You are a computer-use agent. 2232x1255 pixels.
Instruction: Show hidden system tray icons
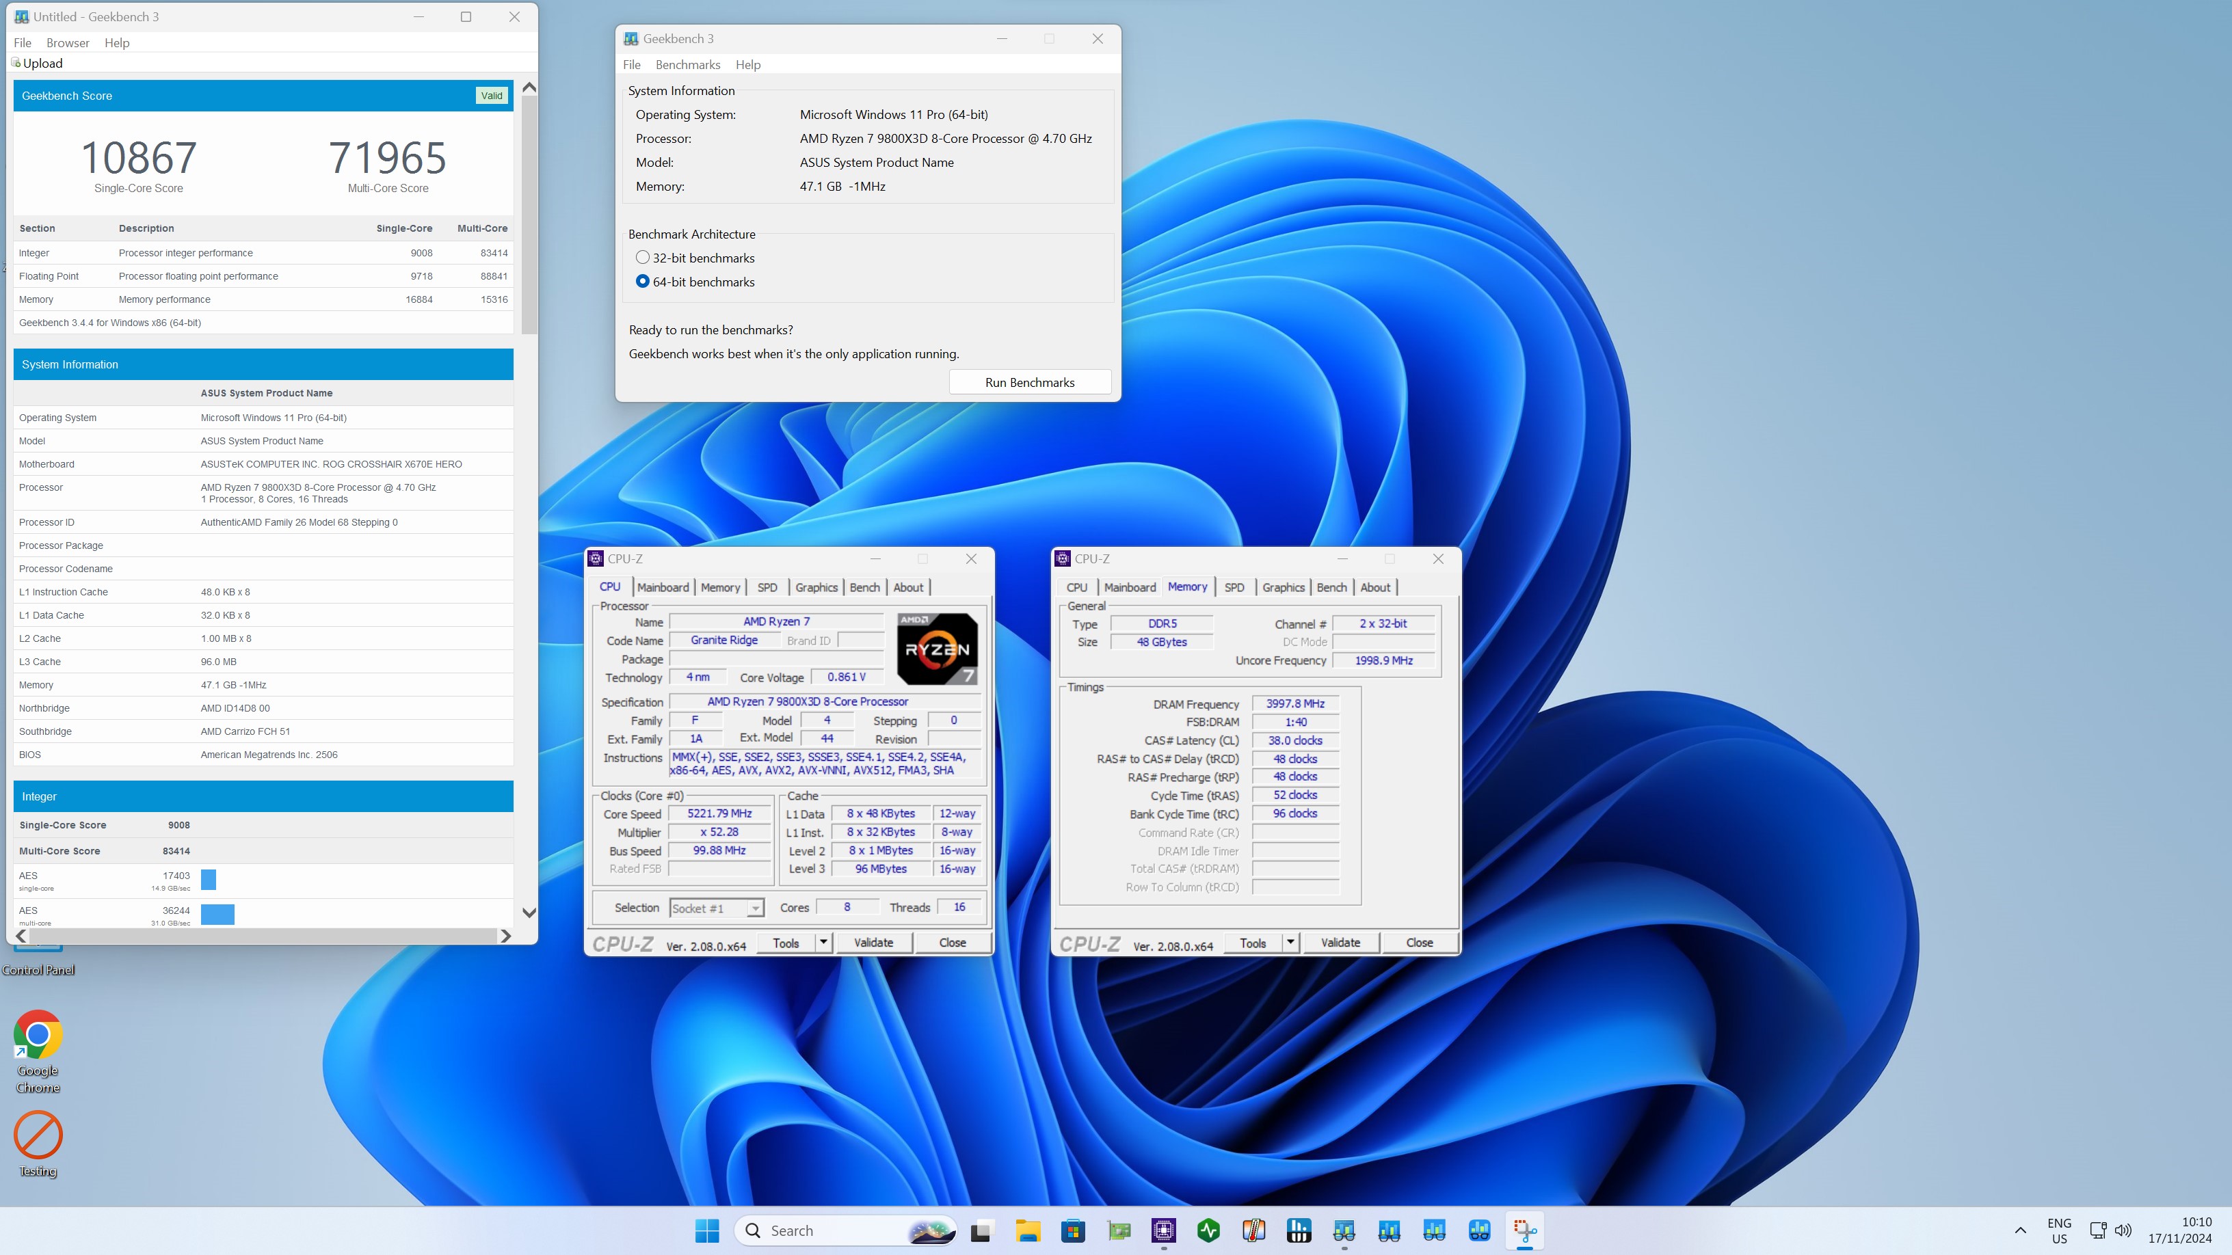(x=2020, y=1230)
